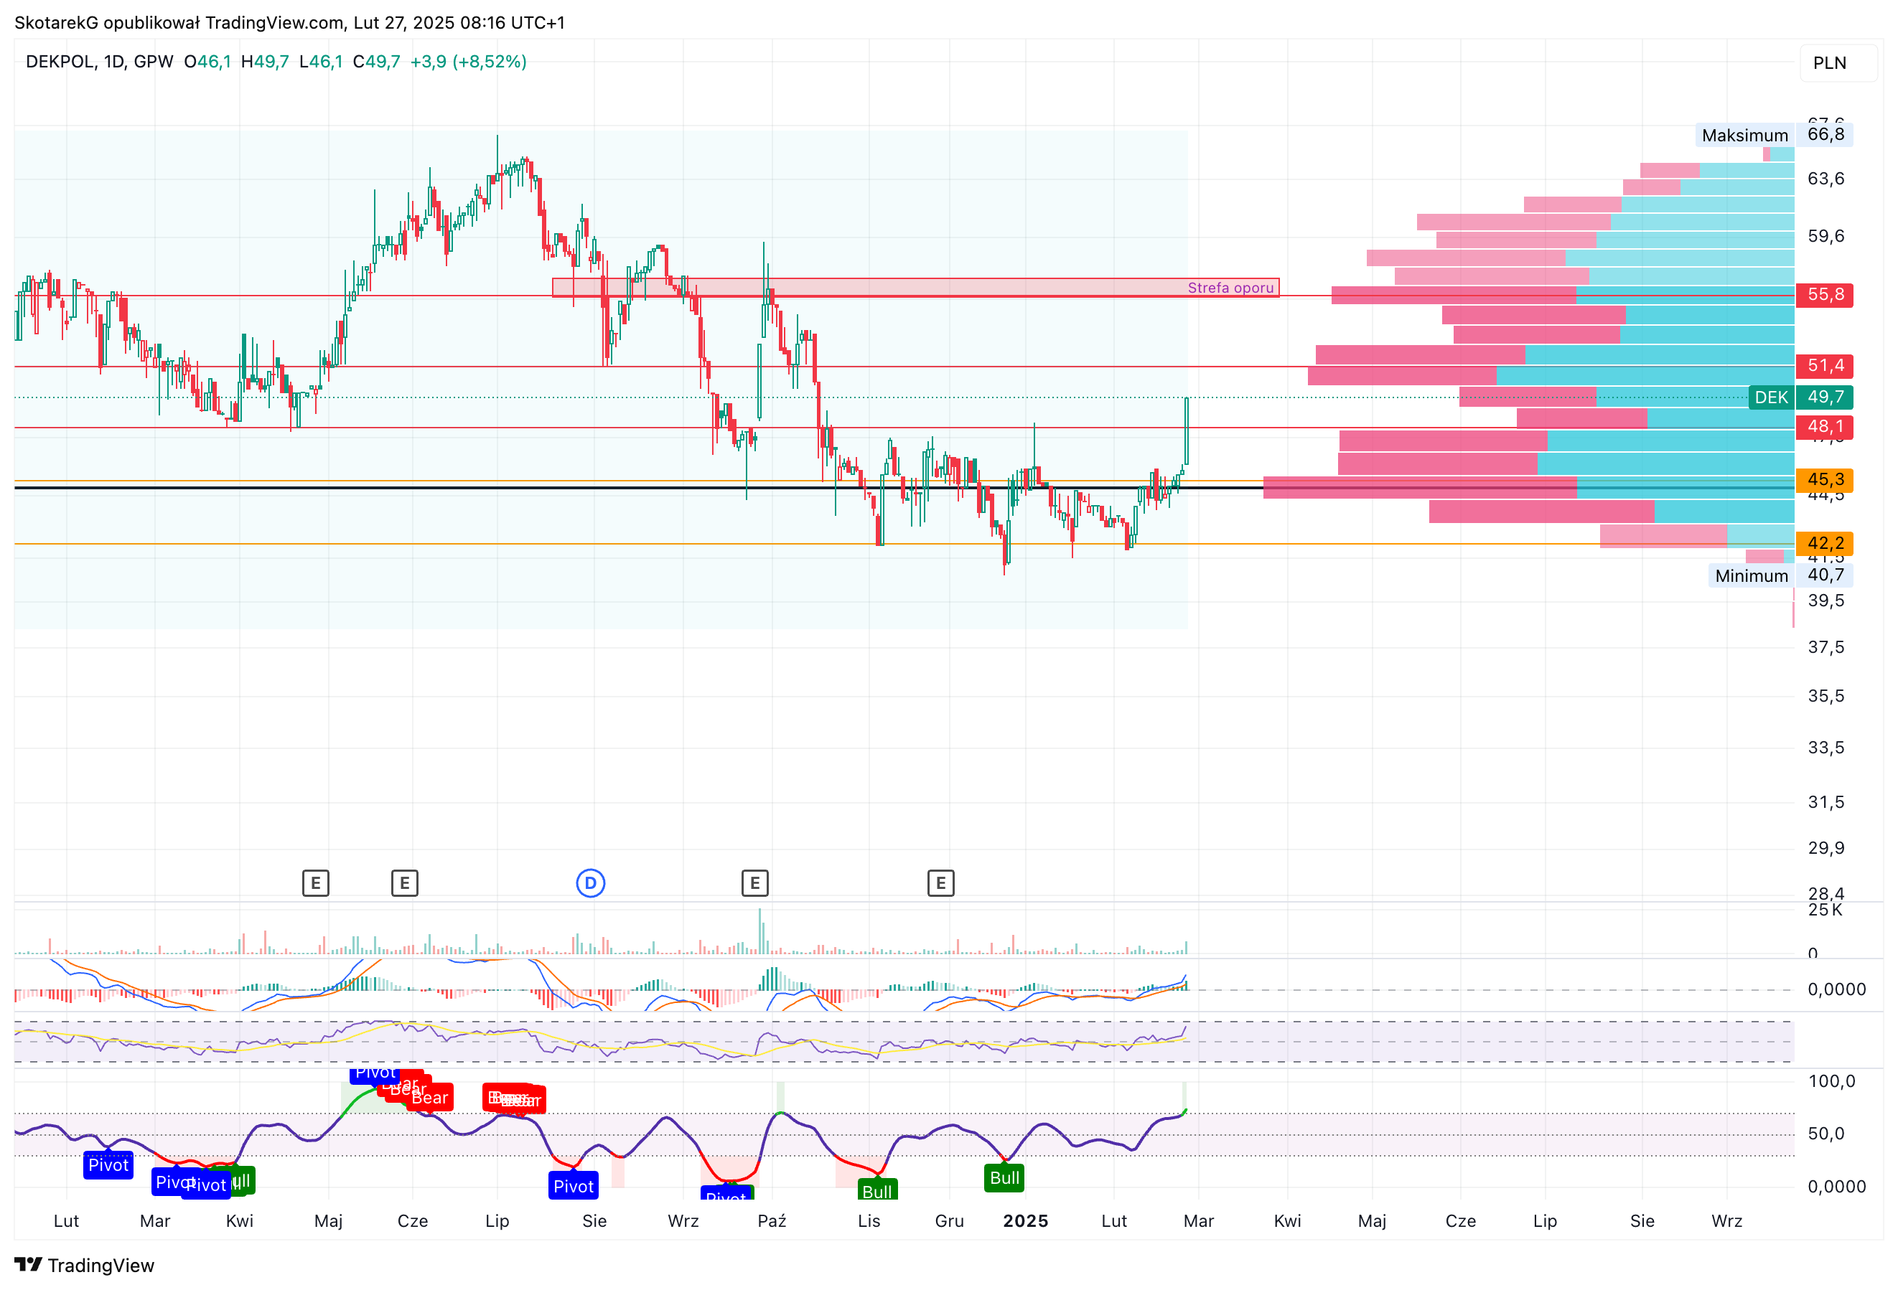1898x1290 pixels.
Task: Click the Strefa oporu zone label
Action: click(x=1230, y=288)
